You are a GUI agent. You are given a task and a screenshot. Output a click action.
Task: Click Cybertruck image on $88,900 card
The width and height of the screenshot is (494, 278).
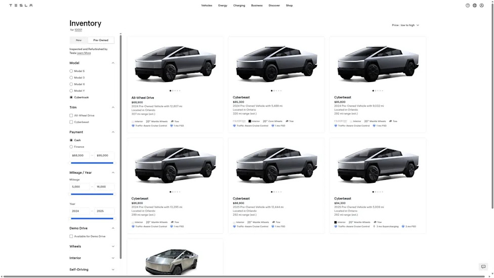277,165
